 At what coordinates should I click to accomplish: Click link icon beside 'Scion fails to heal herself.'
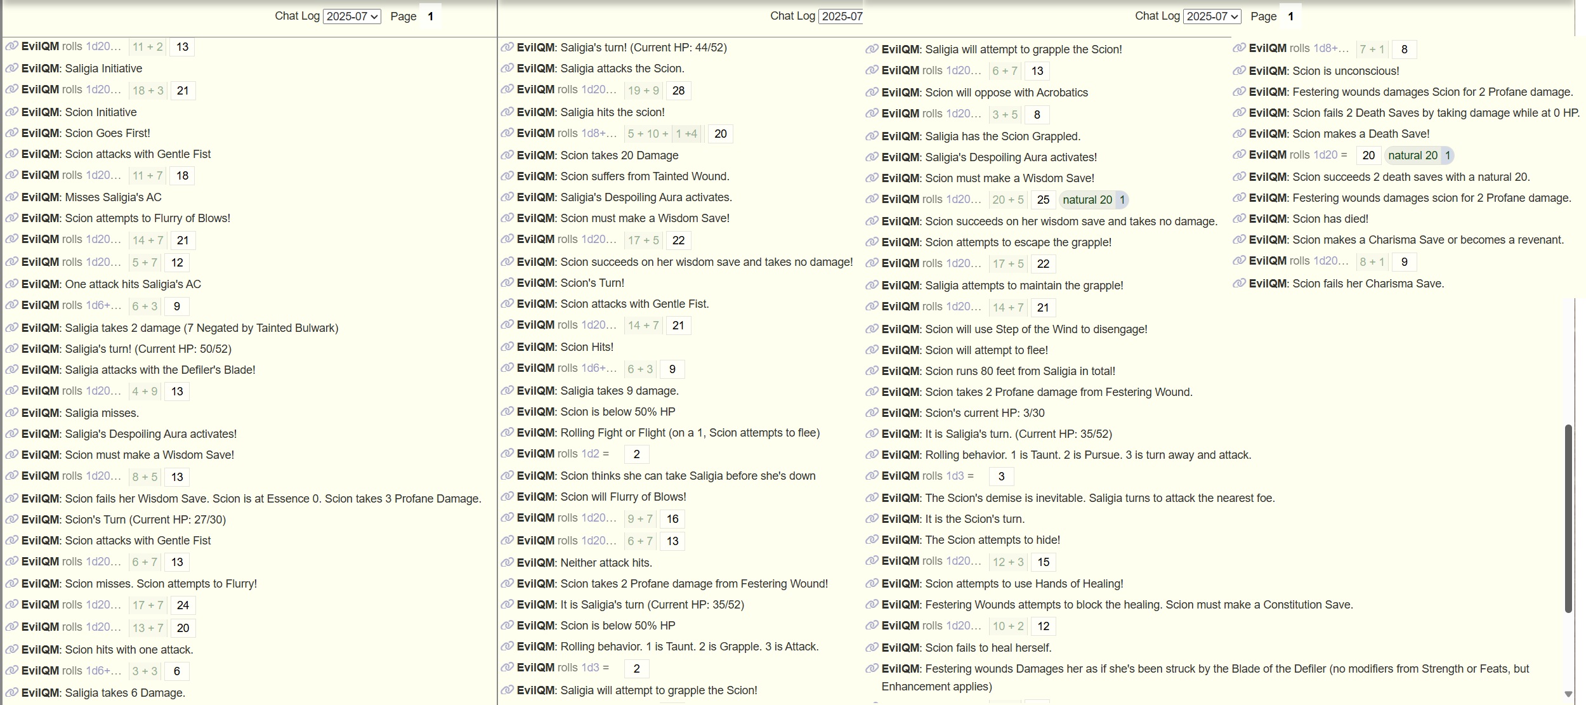point(872,647)
